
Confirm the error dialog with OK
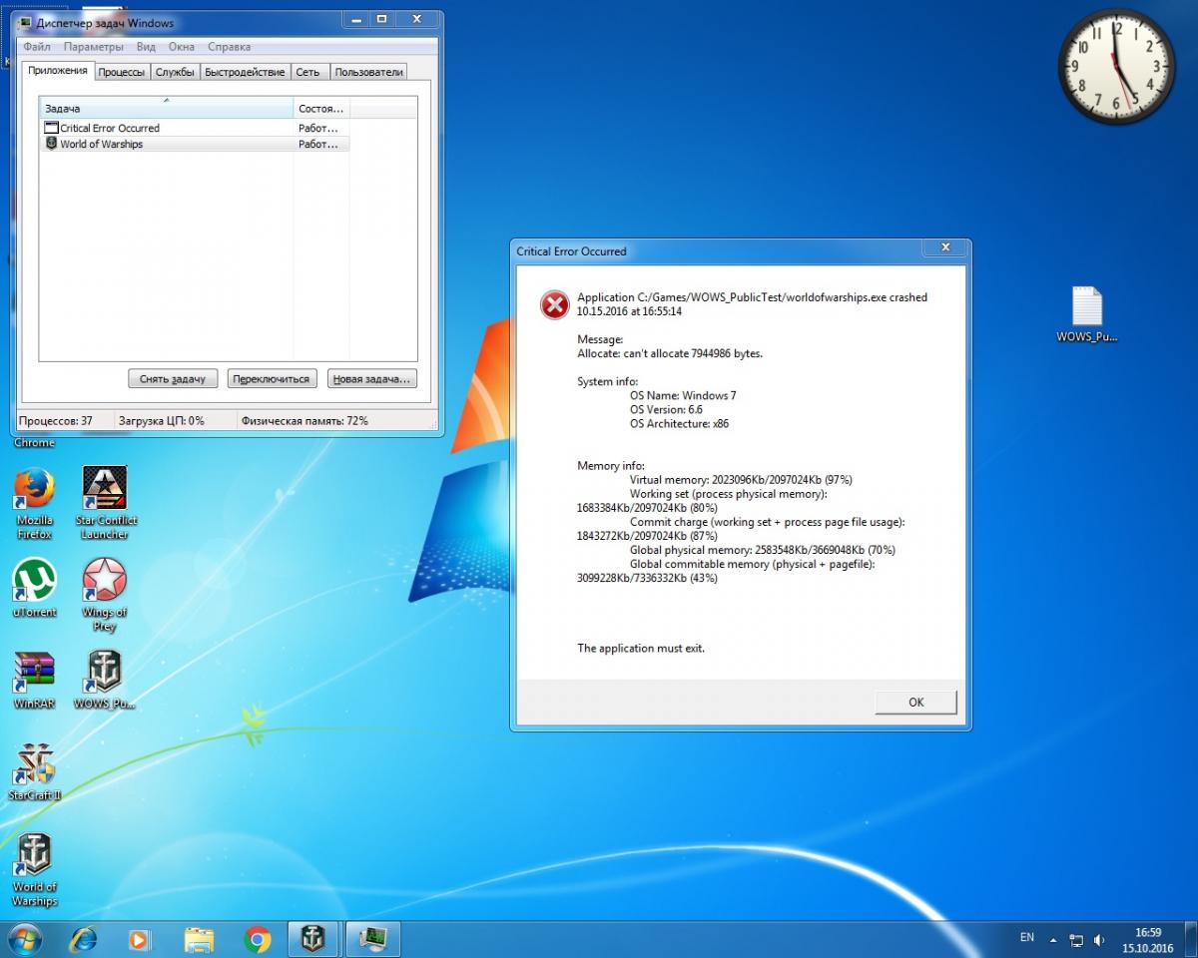coord(915,703)
